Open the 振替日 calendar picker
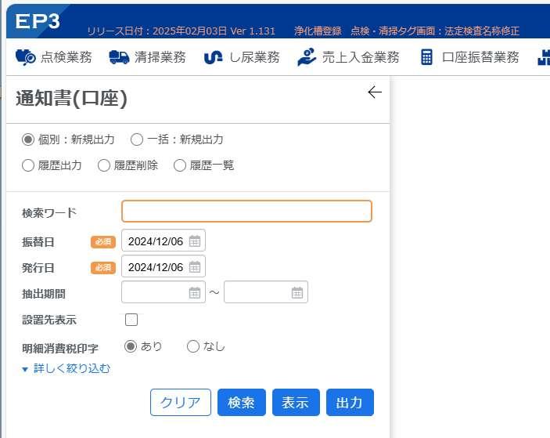This screenshot has height=438, width=550. (195, 241)
